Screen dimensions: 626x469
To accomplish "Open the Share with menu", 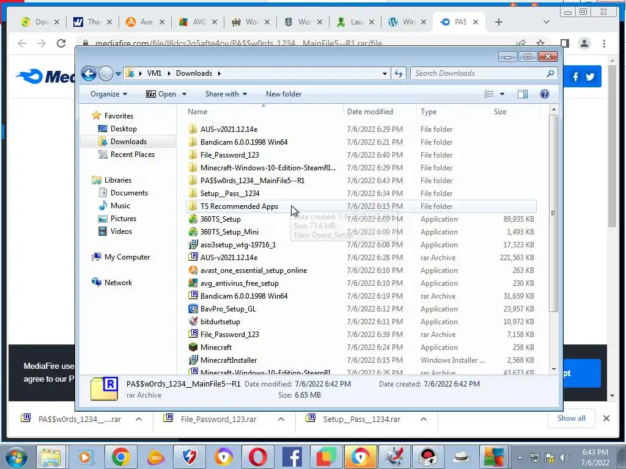I will (226, 94).
